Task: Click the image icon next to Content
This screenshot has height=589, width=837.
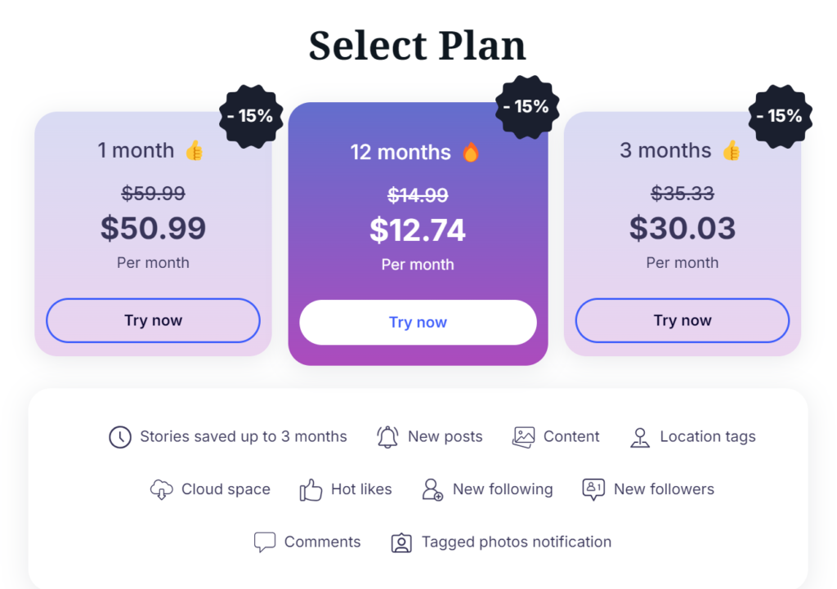Action: 524,437
